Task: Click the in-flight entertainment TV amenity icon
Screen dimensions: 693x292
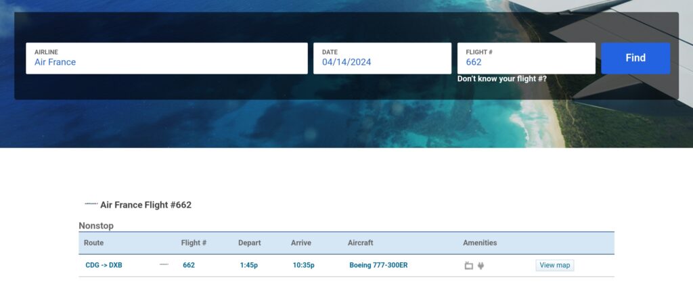Action: (468, 266)
